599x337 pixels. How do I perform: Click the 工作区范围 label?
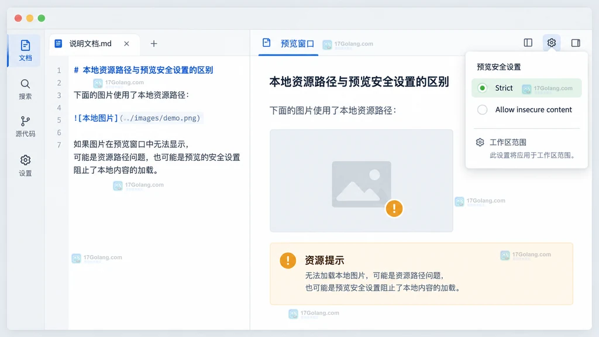[x=508, y=142]
